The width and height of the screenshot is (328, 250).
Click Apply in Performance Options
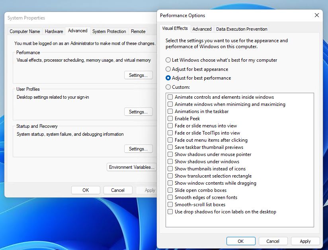point(305,241)
